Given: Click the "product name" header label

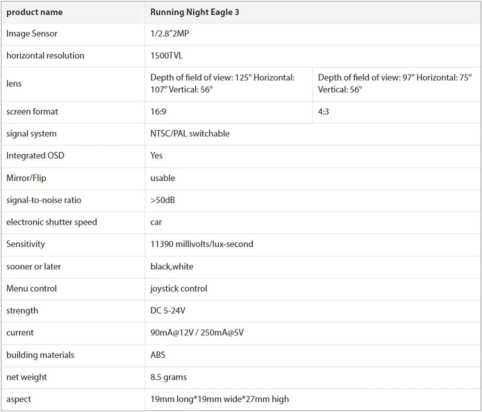Looking at the screenshot, I should coord(34,12).
